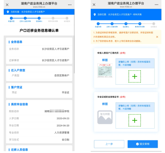
Task: Click the location pin icon on right screen
Action: pos(95,15)
